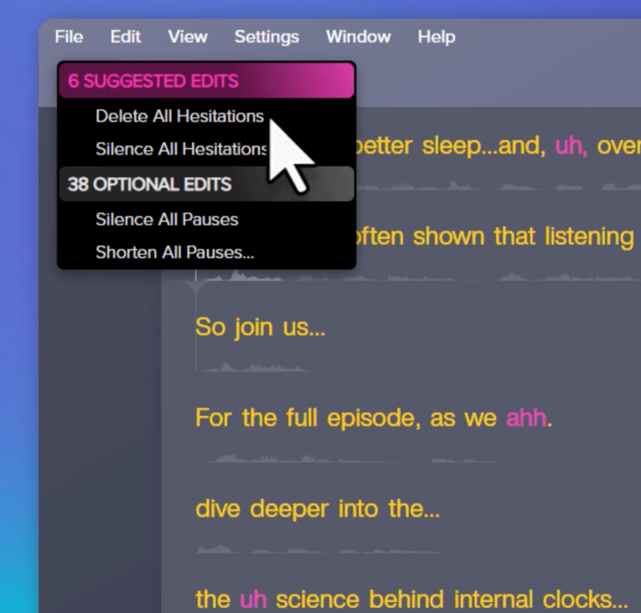Choose Shorten All Pauses...

[174, 252]
